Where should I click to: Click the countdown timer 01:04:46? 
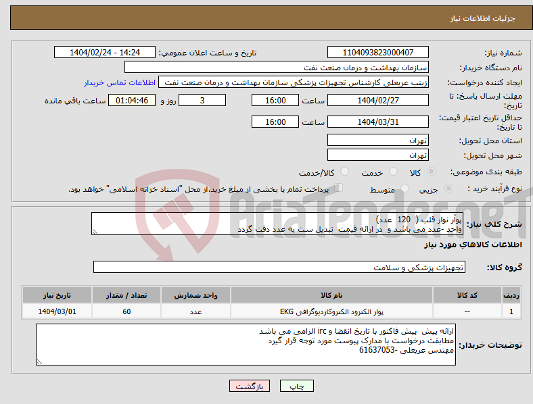(132, 100)
